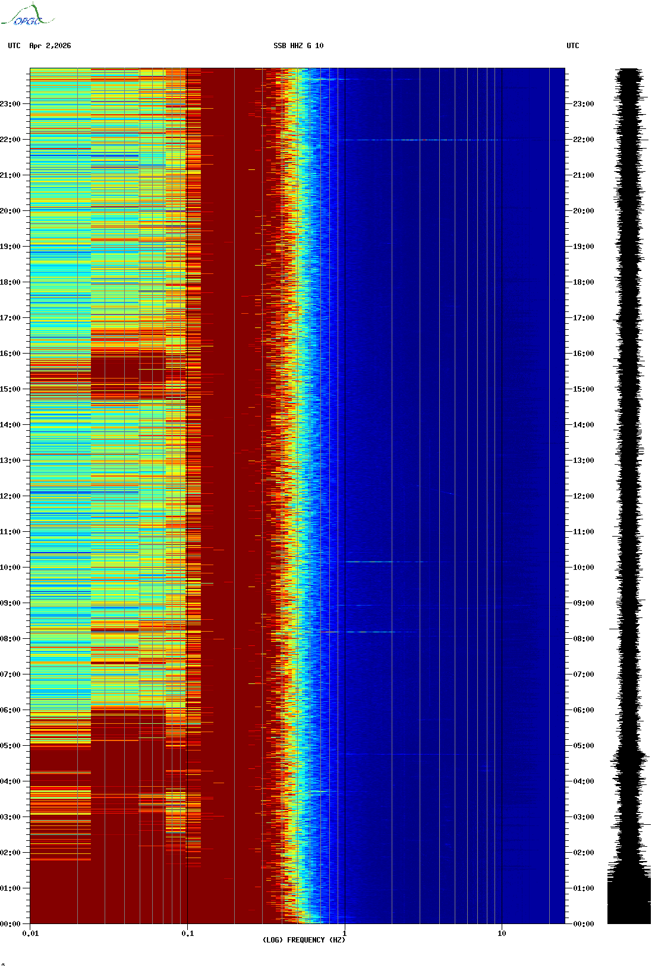
Task: Click the '08:00' label on the left time axis
Action: [x=11, y=639]
